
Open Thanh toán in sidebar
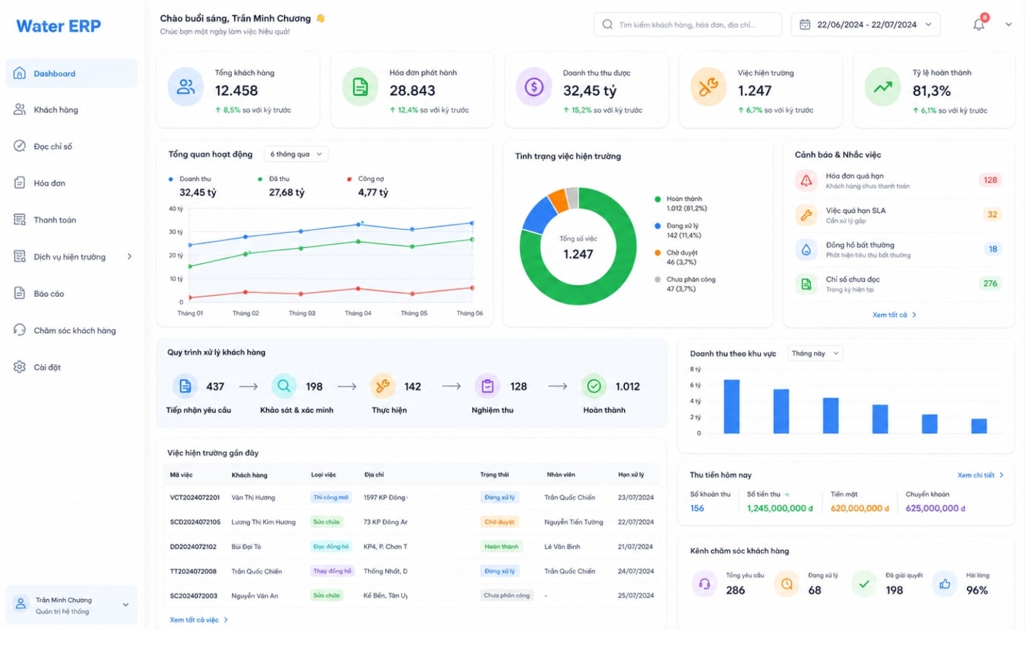point(72,220)
